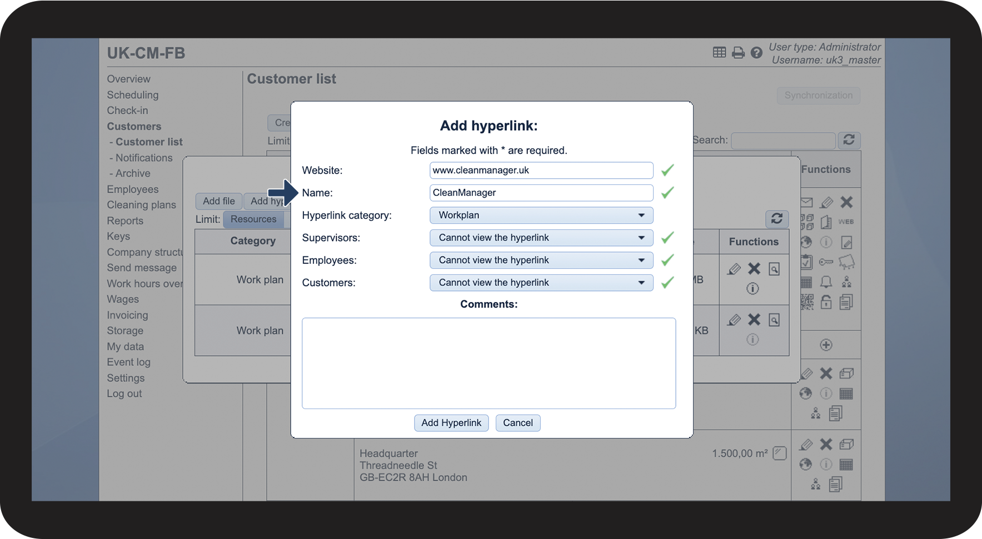Image resolution: width=982 pixels, height=539 pixels.
Task: Open Archive under Customers
Action: (133, 173)
